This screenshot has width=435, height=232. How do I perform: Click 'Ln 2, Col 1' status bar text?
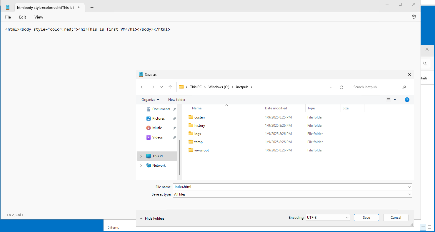[15, 215]
